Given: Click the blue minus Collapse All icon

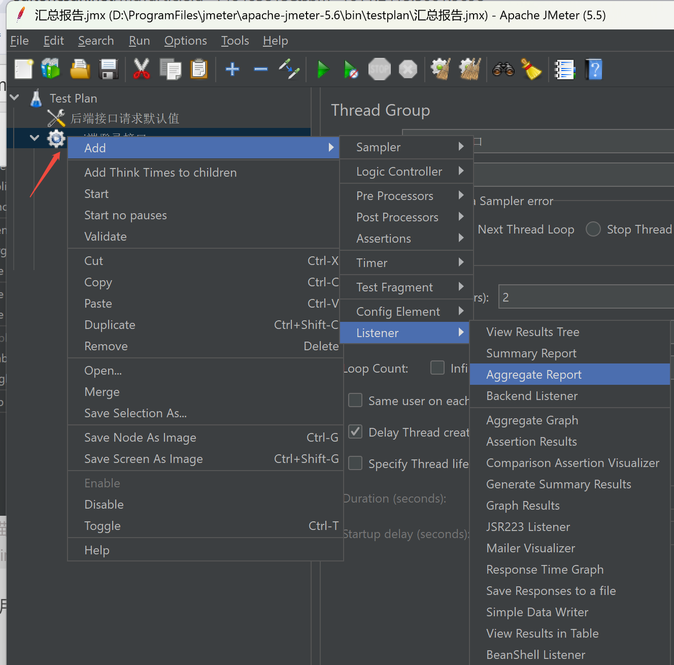Looking at the screenshot, I should 261,69.
